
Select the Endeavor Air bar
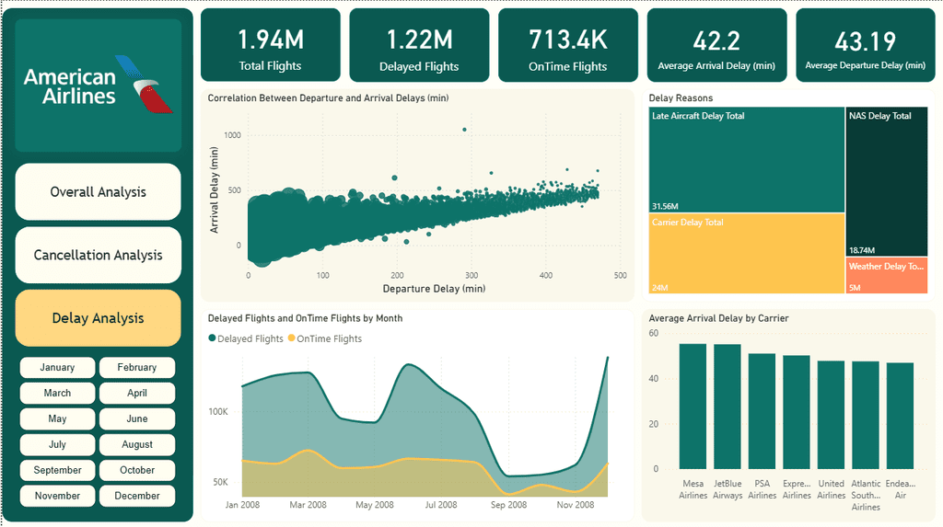coord(901,416)
